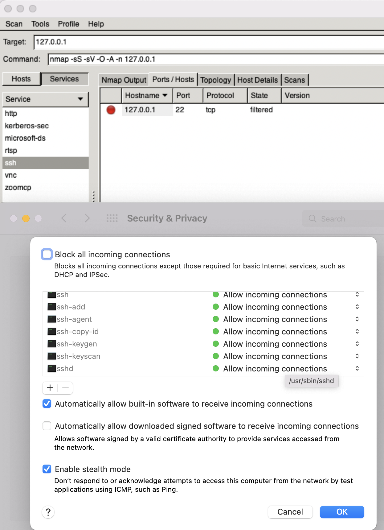Confirm firewall options with OK
Image resolution: width=384 pixels, height=530 pixels.
(342, 512)
